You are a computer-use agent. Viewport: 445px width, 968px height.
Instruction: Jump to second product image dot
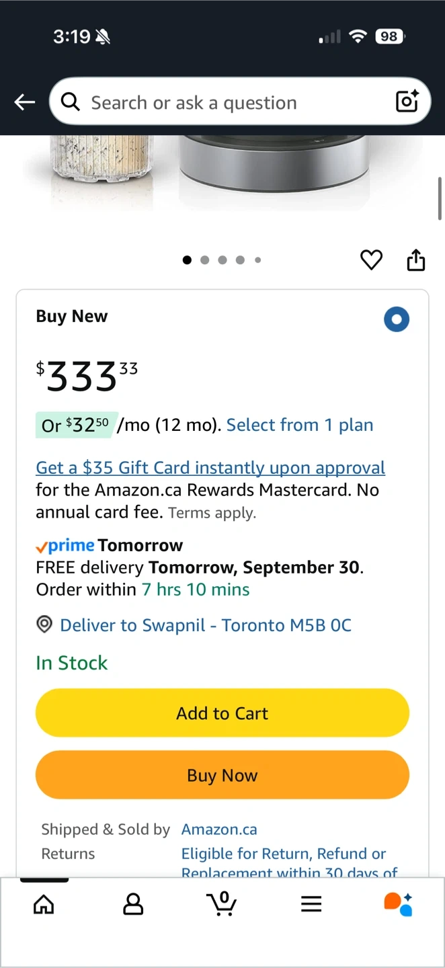pyautogui.click(x=205, y=260)
